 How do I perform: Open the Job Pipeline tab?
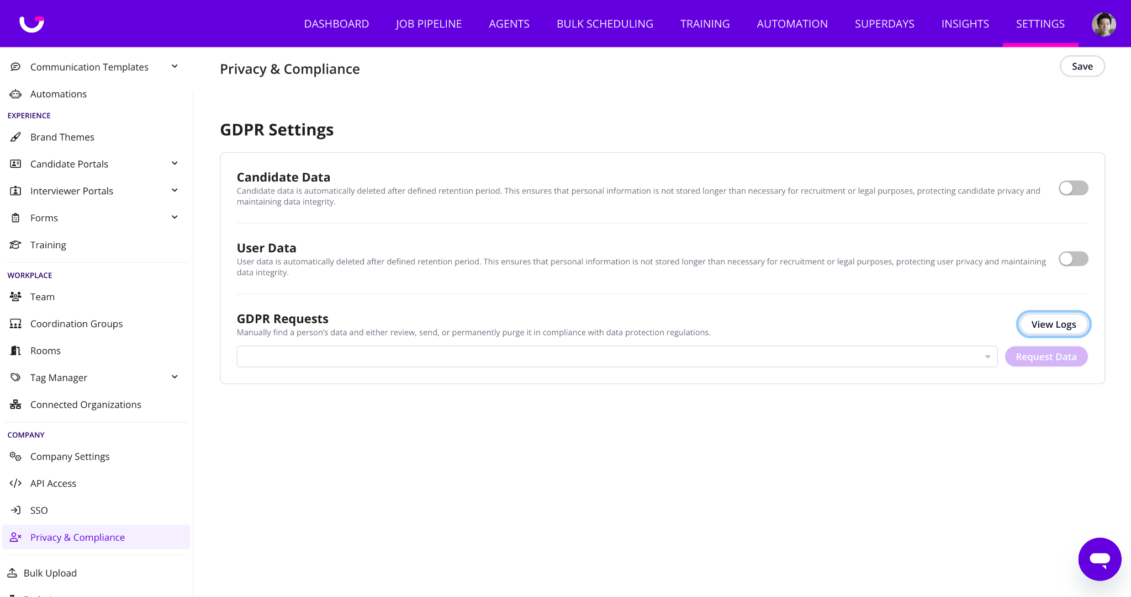click(429, 24)
